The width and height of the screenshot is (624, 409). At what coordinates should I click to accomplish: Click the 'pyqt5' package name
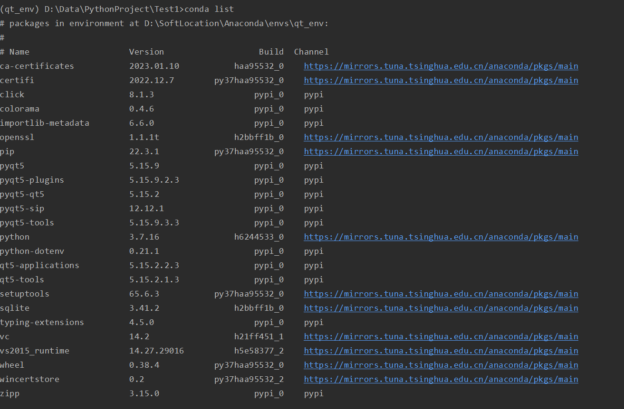[x=12, y=166]
